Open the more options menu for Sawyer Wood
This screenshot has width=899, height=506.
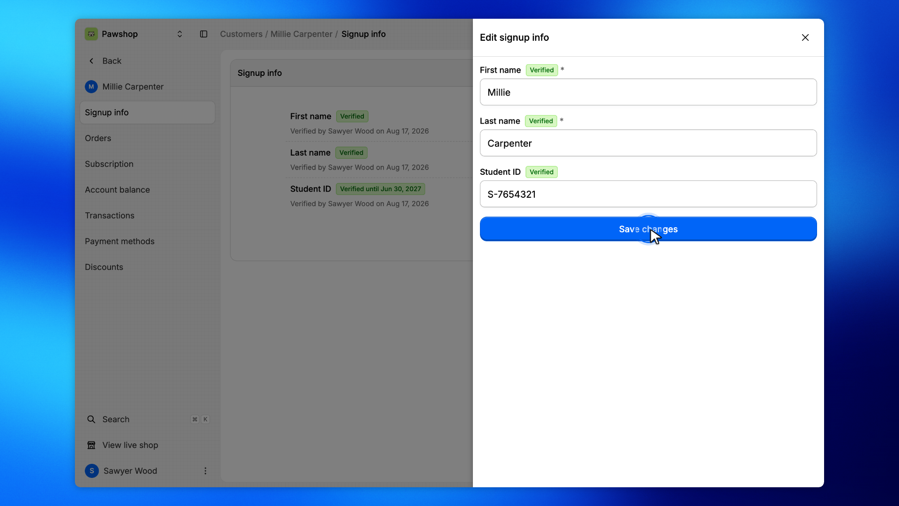pyautogui.click(x=205, y=471)
